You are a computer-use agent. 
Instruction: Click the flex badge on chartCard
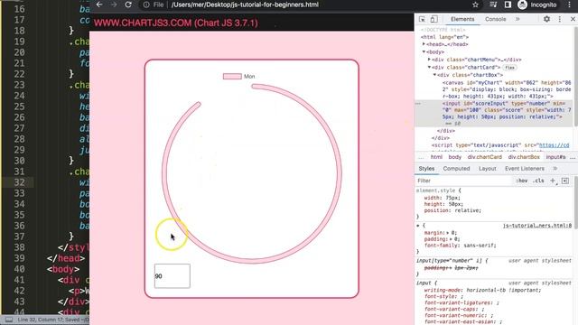pyautogui.click(x=509, y=68)
